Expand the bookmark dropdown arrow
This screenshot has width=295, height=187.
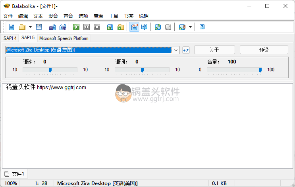(191, 27)
